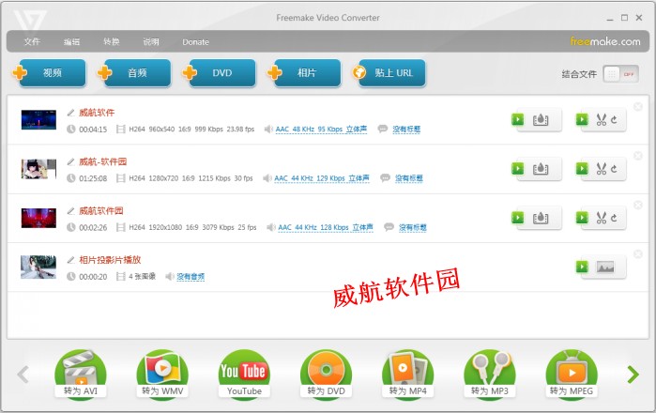Remove 威航-软件园 from the list
656x413 pixels.
637,156
